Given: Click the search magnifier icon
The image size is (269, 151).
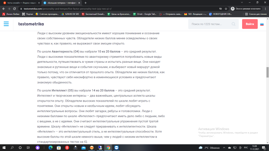Looking at the screenshot, I should [234, 24].
